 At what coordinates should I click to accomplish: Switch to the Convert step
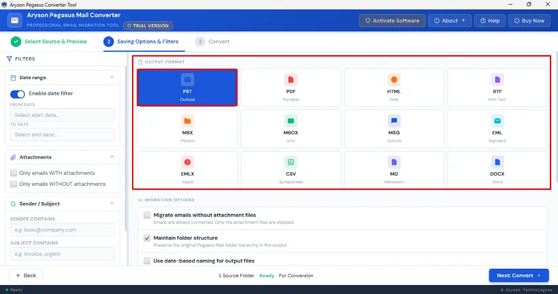click(x=212, y=42)
